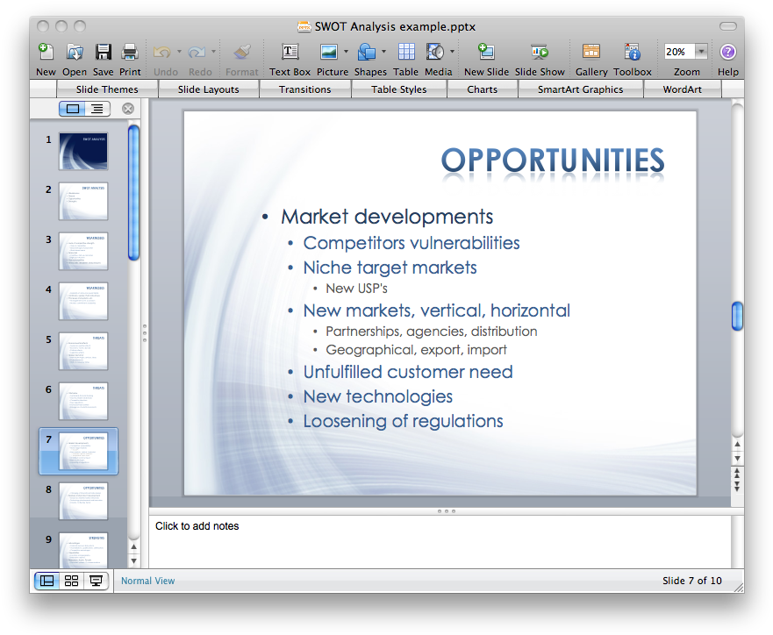
Task: Insert a Table from the toolbar
Action: click(405, 53)
